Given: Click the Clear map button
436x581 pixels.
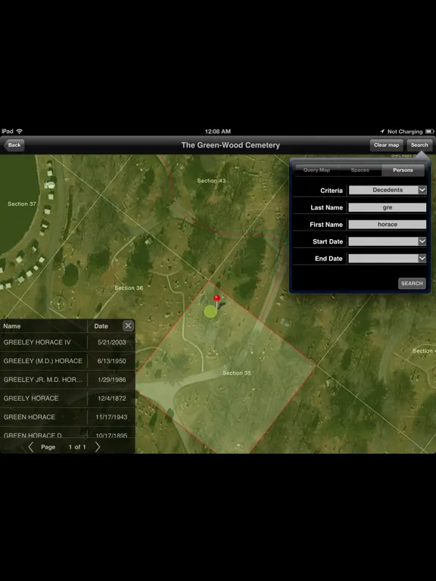Looking at the screenshot, I should tap(386, 145).
